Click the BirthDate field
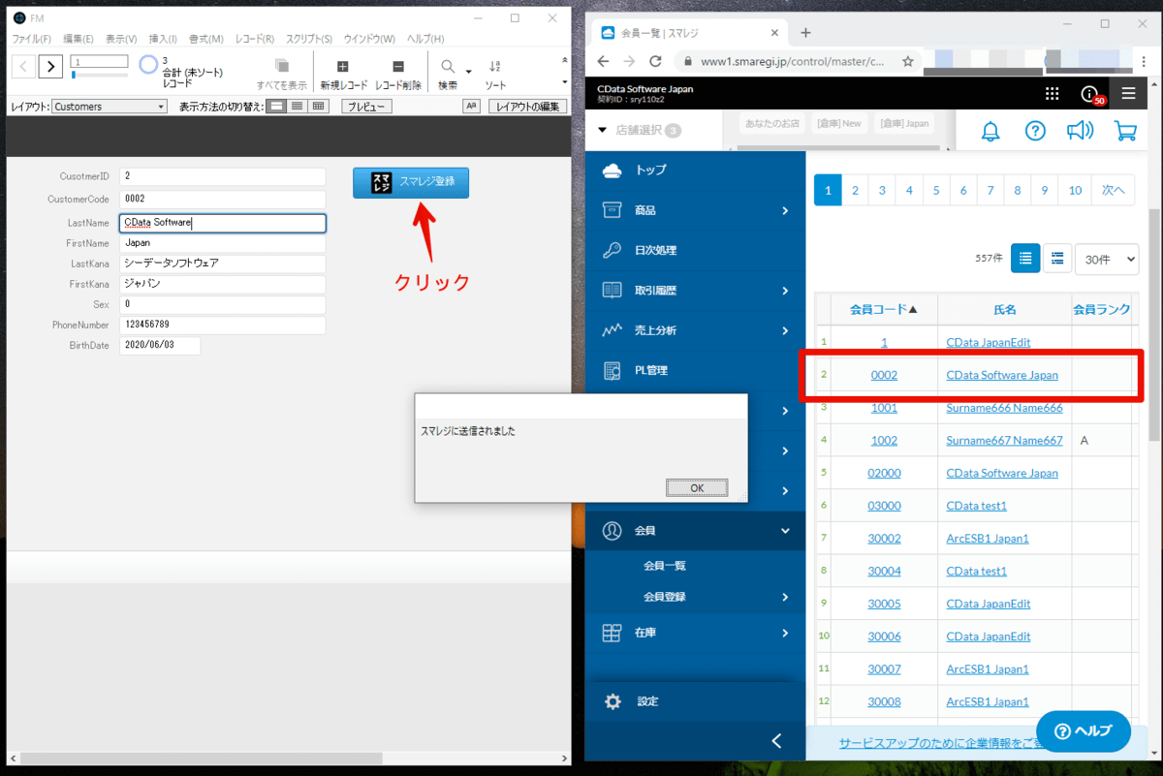The width and height of the screenshot is (1163, 776). 160,345
